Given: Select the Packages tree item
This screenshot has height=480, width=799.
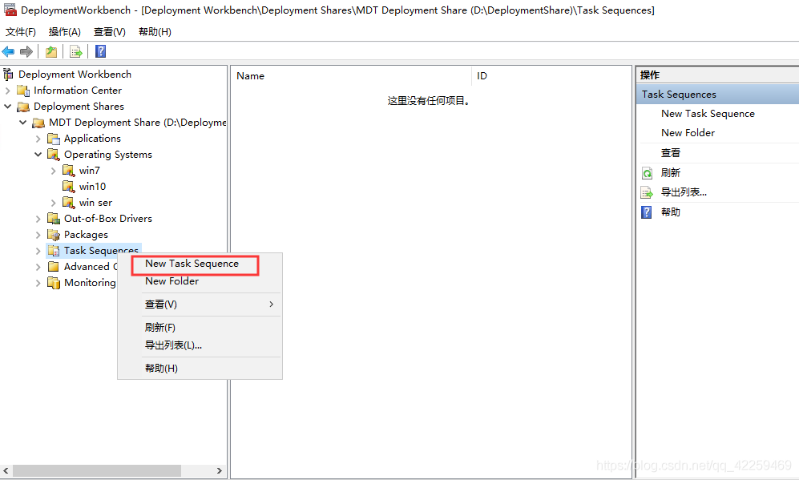Looking at the screenshot, I should coord(86,235).
